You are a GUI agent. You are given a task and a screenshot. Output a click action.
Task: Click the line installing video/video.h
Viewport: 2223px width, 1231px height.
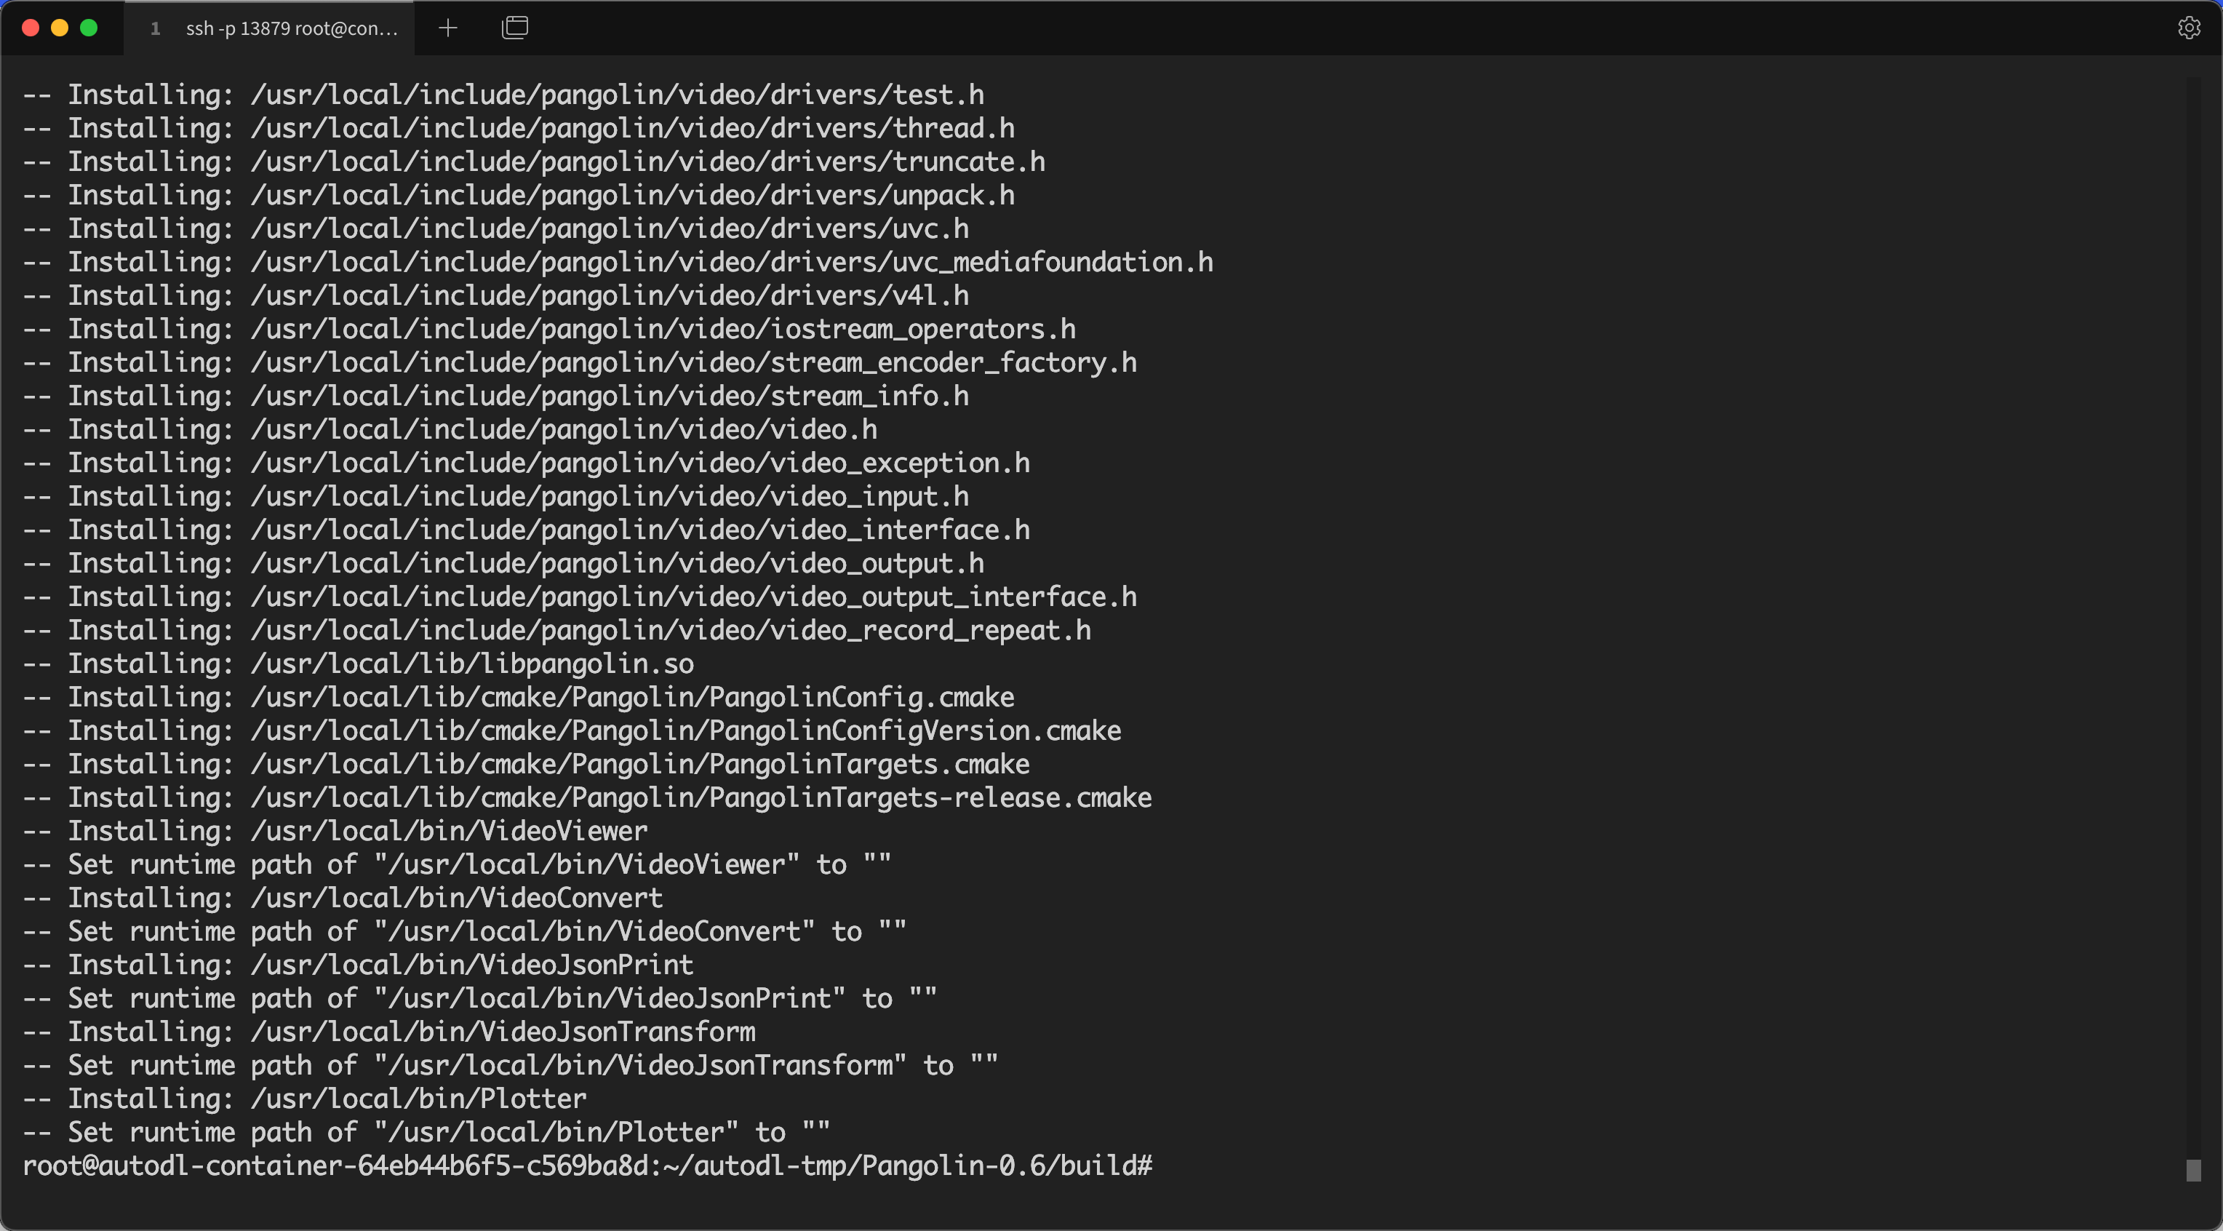coord(450,429)
